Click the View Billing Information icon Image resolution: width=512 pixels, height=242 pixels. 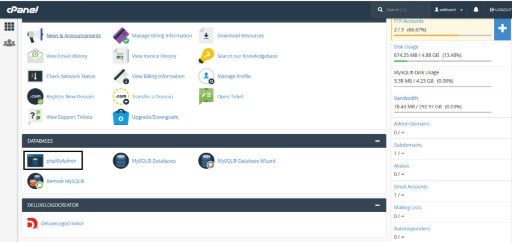click(x=121, y=76)
